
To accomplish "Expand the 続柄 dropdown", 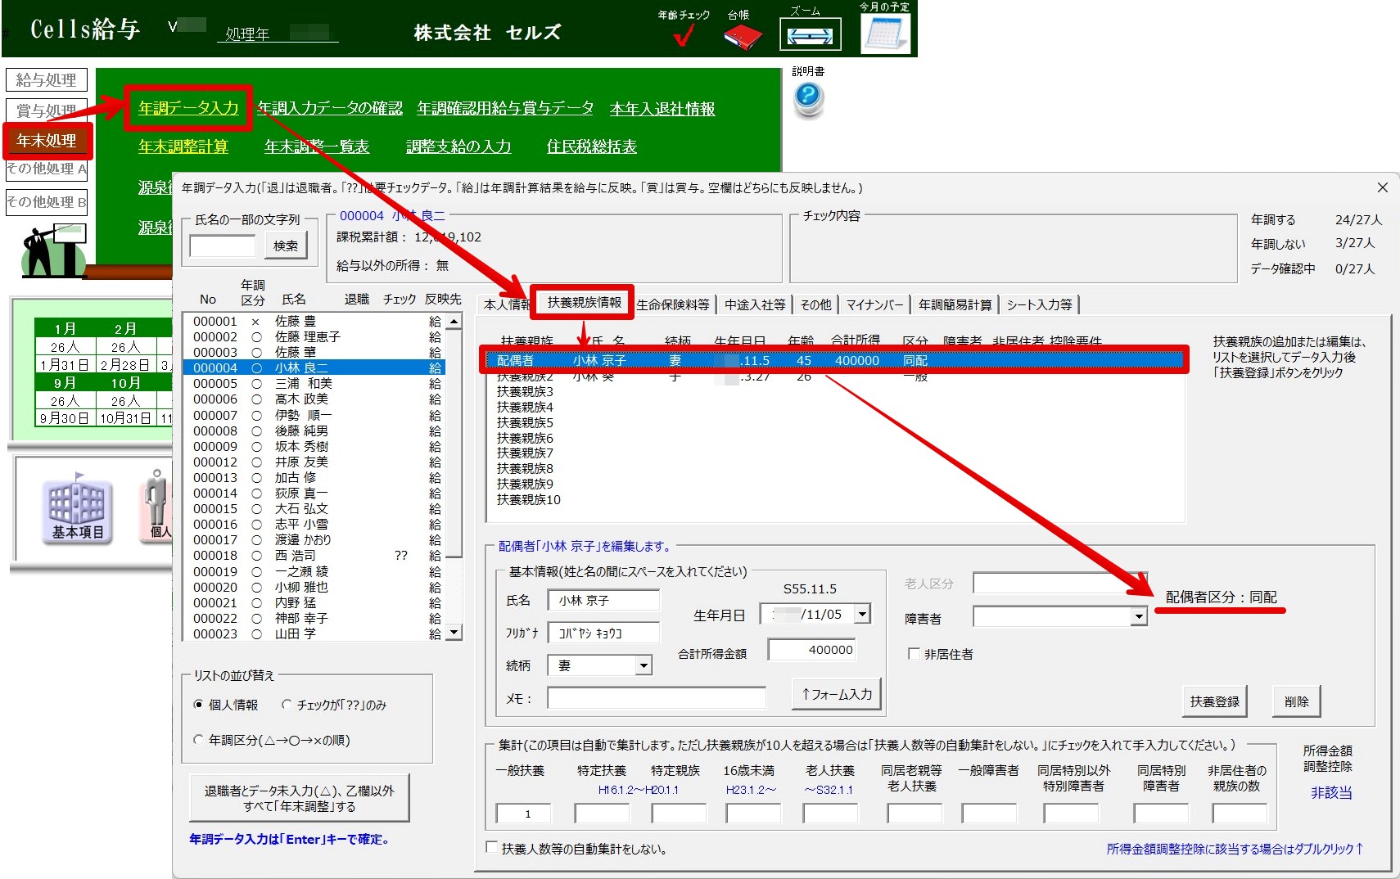I will [644, 665].
